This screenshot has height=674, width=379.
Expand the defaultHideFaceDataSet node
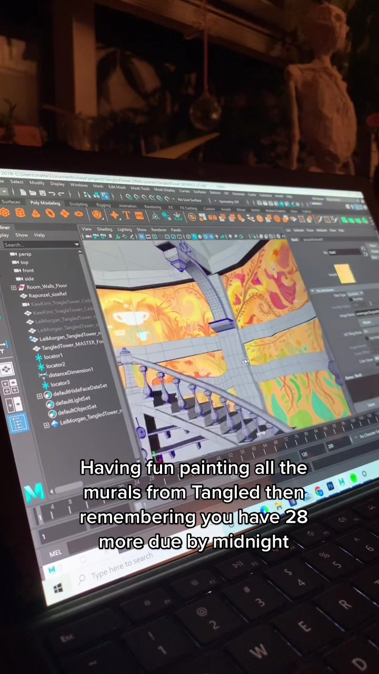(x=39, y=396)
